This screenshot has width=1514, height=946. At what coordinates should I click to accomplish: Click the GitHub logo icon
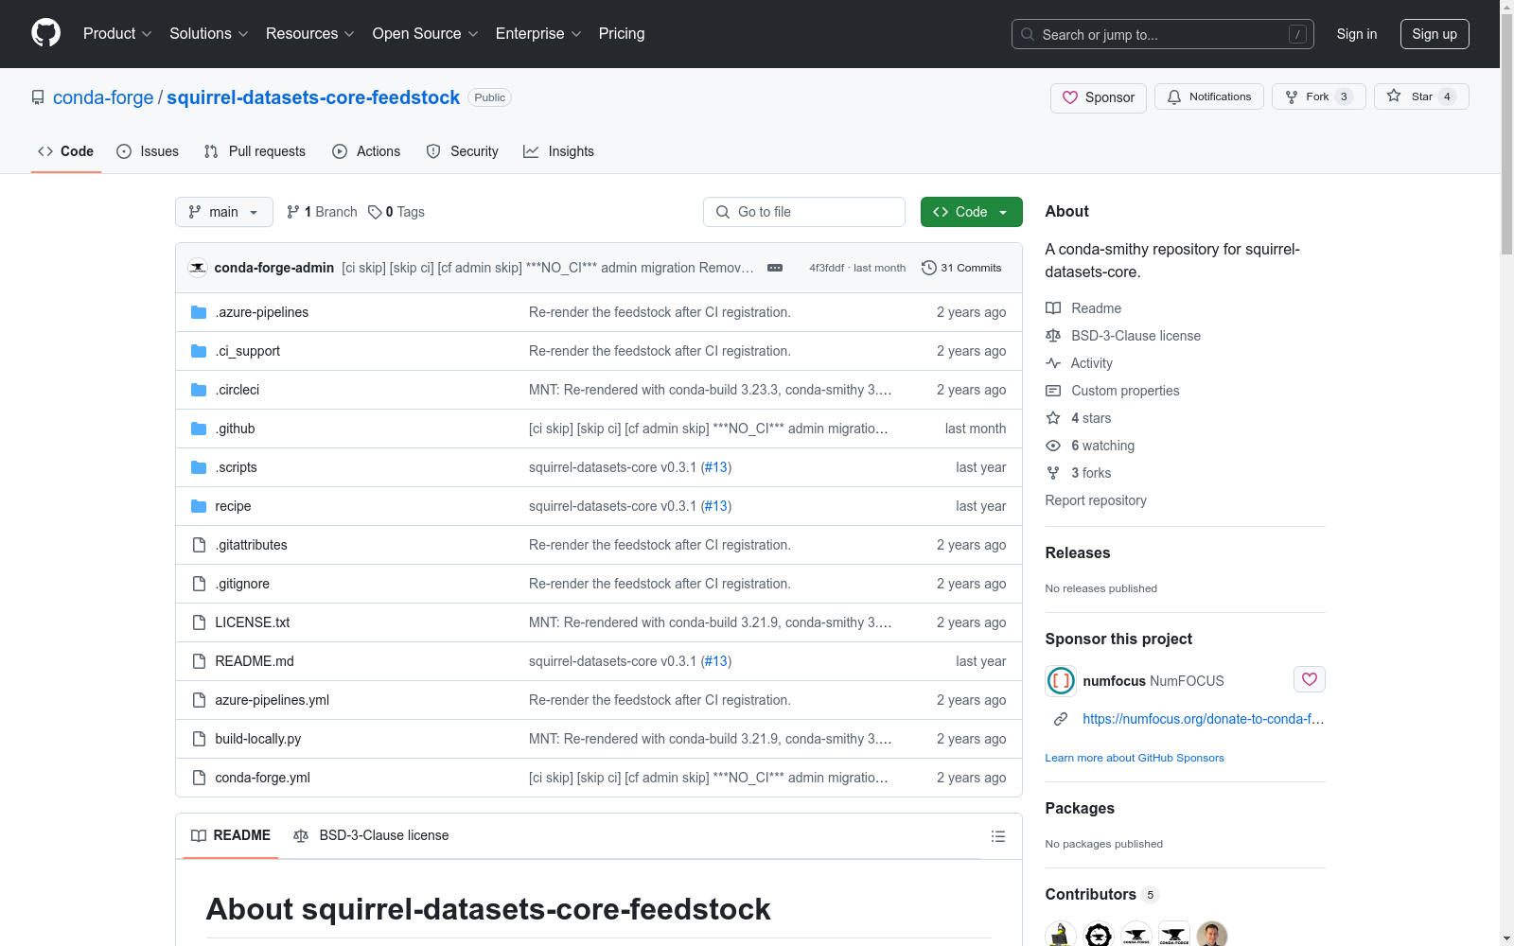45,33
